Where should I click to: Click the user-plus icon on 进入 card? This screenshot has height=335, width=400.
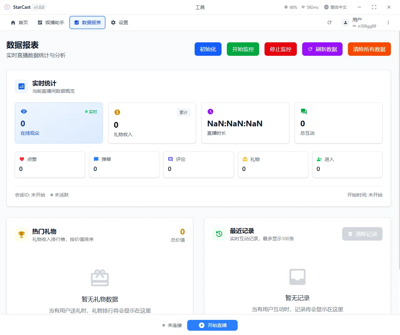pos(318,159)
